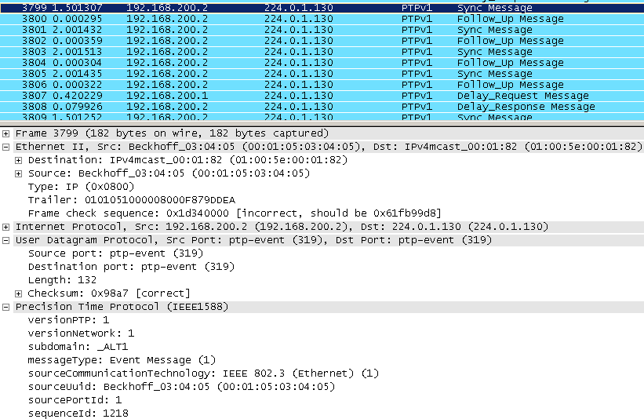The image size is (644, 419).
Task: Click PTPv1 protocol cell of packet 3808
Action: 417,107
